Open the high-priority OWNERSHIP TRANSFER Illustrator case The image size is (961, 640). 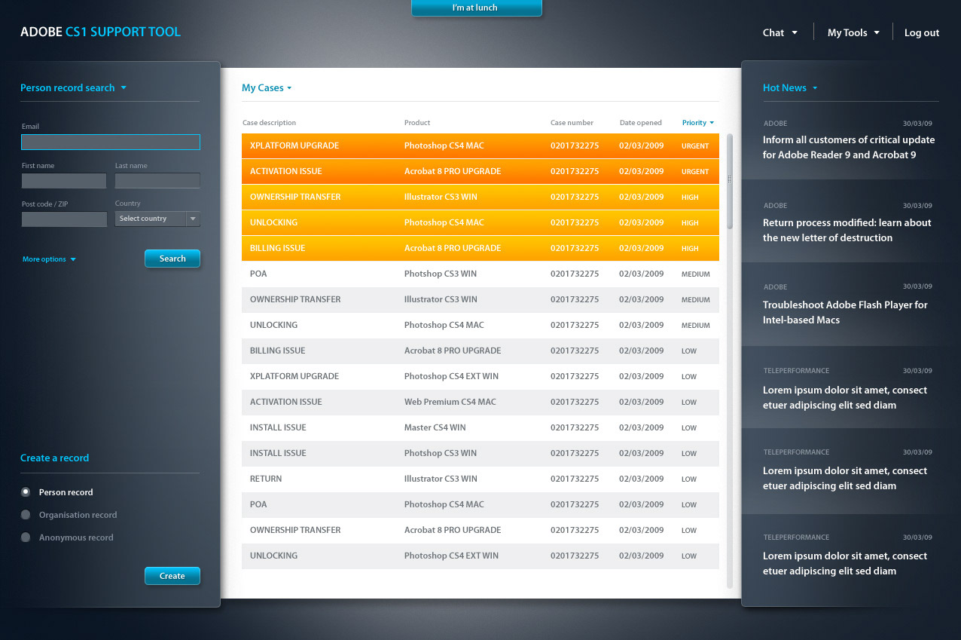pos(480,197)
